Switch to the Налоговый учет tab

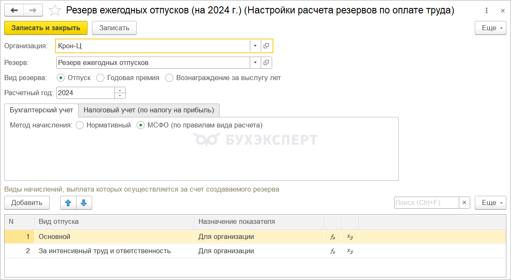pyautogui.click(x=149, y=110)
